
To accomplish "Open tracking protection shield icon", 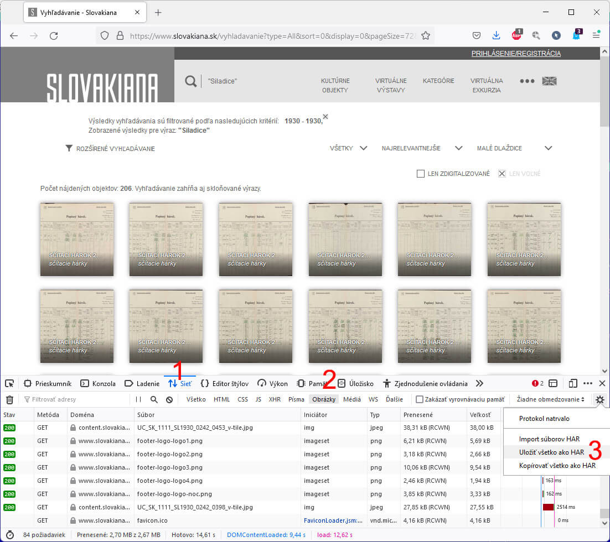I will click(105, 36).
